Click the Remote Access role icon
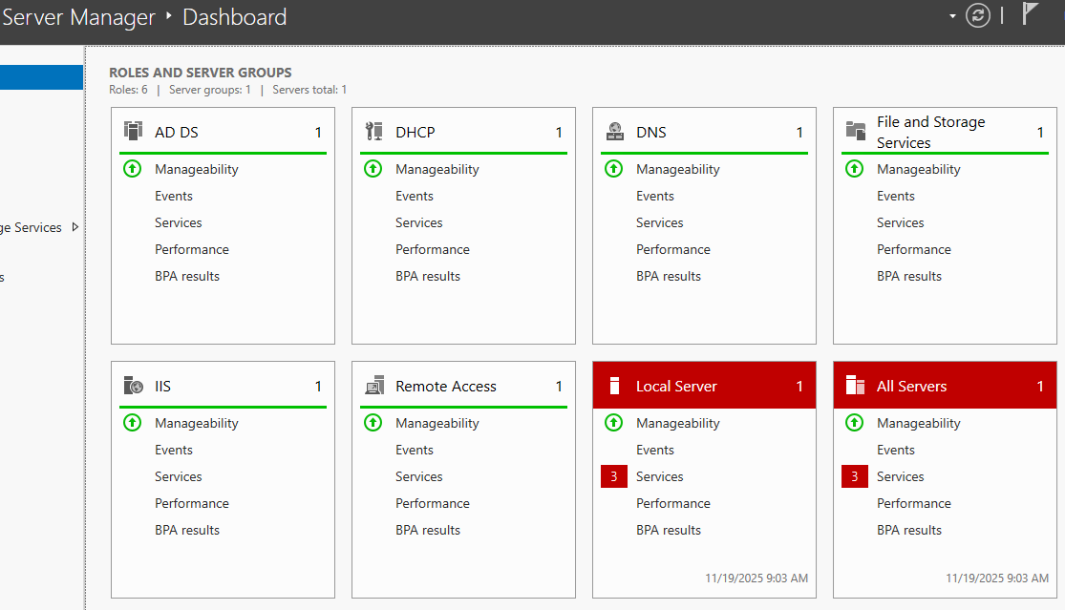Image resolution: width=1065 pixels, height=610 pixels. [x=373, y=386]
